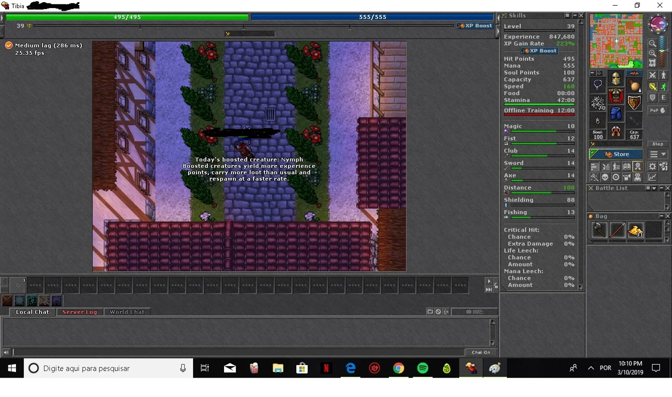Click the ring equipment slot
Viewport: 672px width, 397px height.
pyautogui.click(x=598, y=121)
